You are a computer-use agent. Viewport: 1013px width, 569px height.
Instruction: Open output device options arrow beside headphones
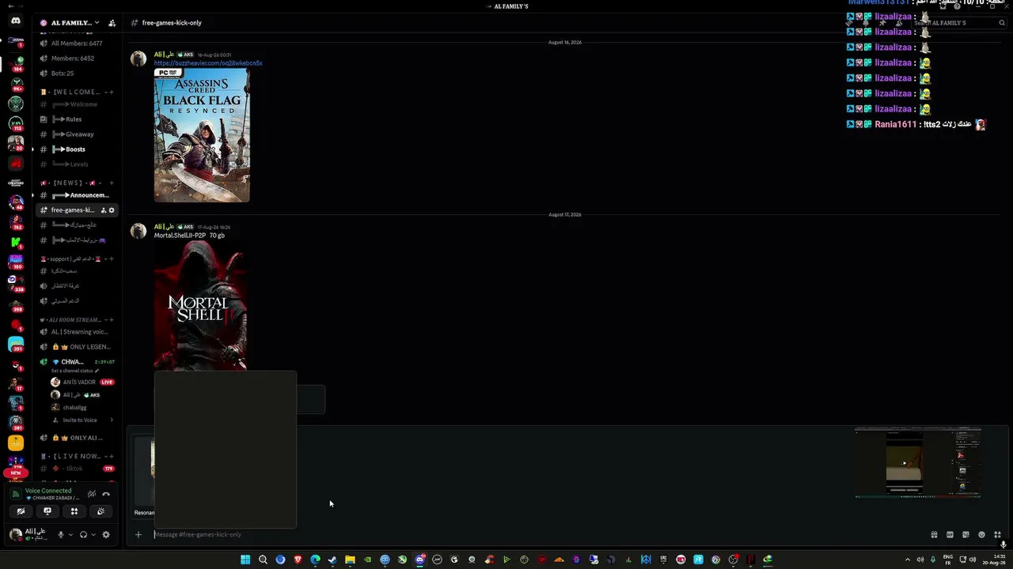point(93,535)
